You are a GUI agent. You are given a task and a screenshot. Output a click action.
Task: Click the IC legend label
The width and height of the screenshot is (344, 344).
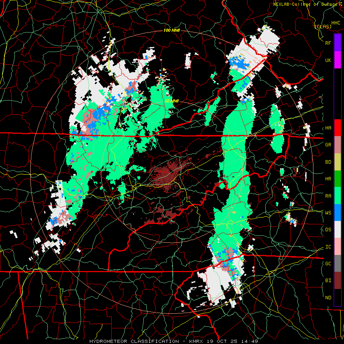328,247
